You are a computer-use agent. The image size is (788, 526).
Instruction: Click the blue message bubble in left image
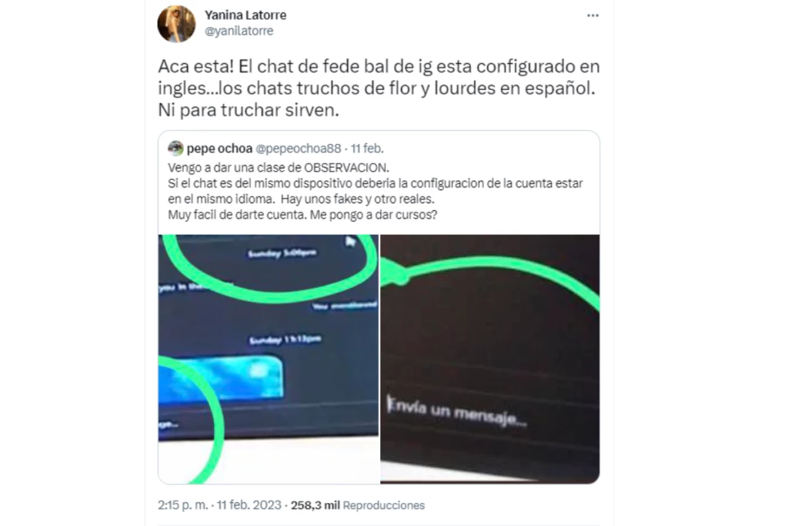[x=221, y=379]
